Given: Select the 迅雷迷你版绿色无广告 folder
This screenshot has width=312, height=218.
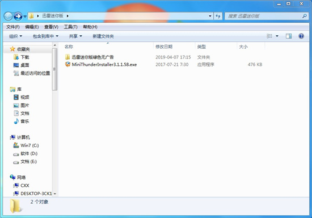Looking at the screenshot, I should tap(92, 57).
